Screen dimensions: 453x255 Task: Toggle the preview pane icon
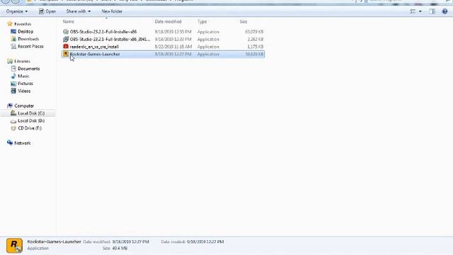(432, 11)
